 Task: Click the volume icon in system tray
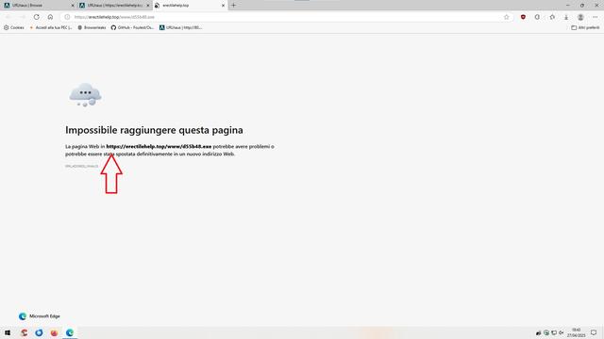tap(562, 332)
